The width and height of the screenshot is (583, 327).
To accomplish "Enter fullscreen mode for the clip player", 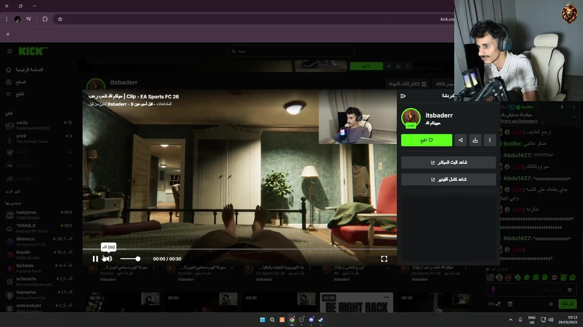I will (x=384, y=259).
